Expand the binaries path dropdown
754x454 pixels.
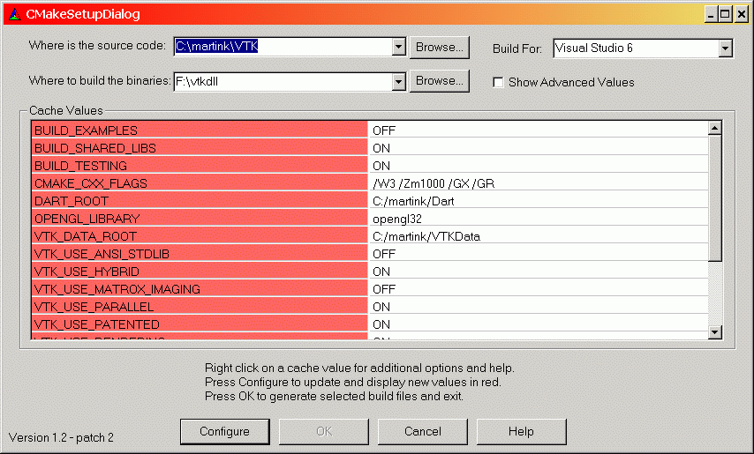[397, 81]
